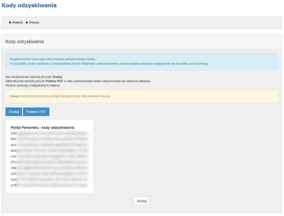Image resolution: width=284 pixels, height=216 pixels.
Task: Download codes with Pobierz PDF button
Action: coord(36,112)
